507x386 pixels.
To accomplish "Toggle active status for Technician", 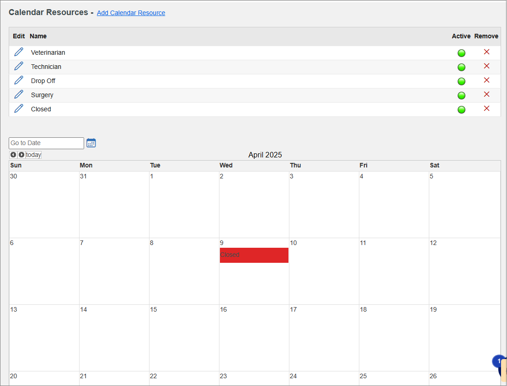I will click(461, 67).
